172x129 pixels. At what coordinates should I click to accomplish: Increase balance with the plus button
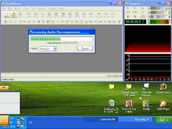pos(169,13)
